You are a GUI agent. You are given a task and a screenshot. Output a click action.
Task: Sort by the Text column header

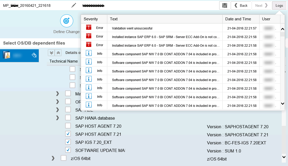click(x=165, y=19)
